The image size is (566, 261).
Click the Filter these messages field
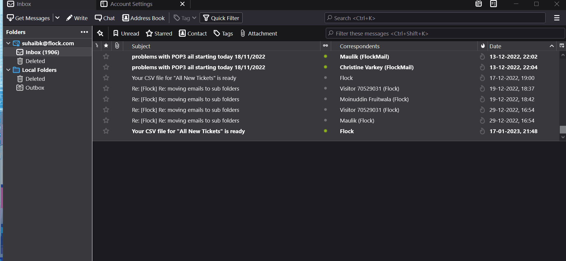point(445,33)
